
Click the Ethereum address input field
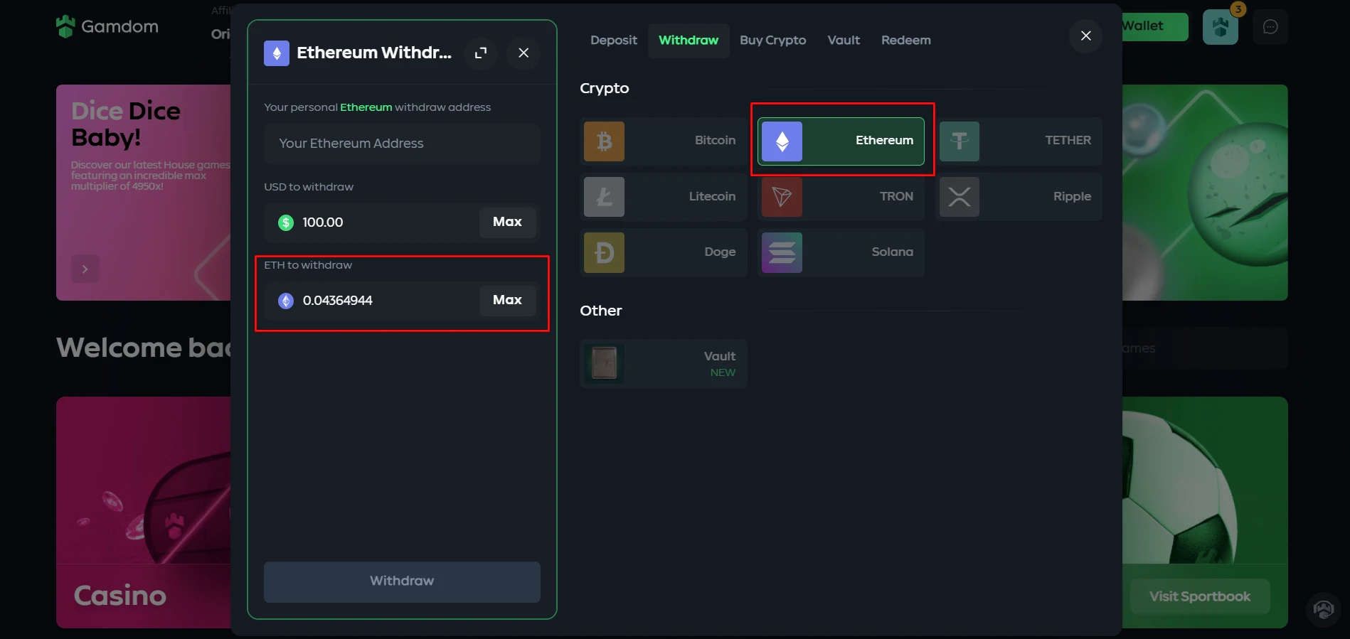pyautogui.click(x=402, y=144)
